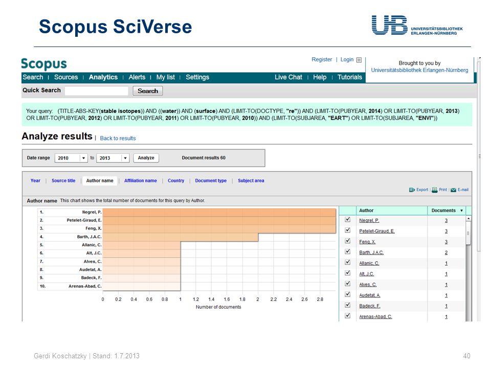Open the My list menu item

click(166, 77)
